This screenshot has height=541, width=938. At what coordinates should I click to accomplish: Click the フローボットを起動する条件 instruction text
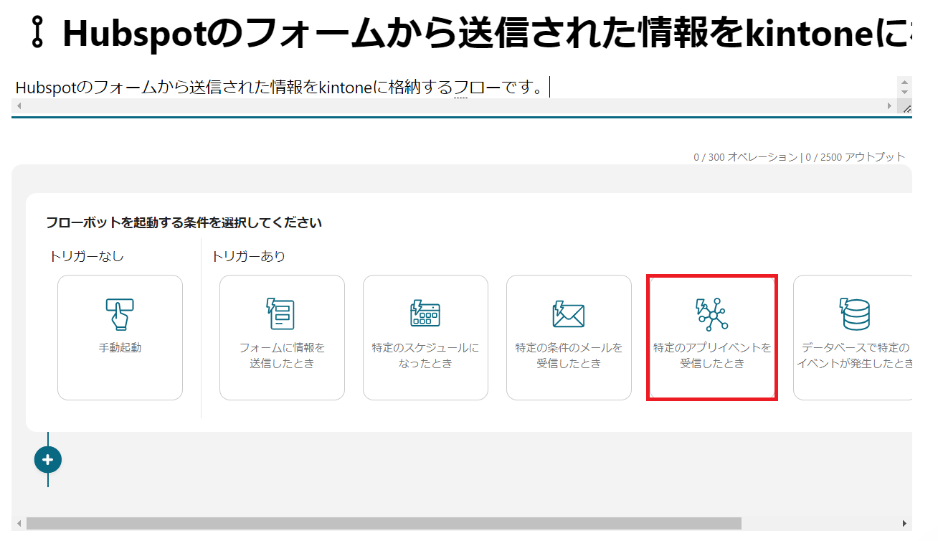184,222
